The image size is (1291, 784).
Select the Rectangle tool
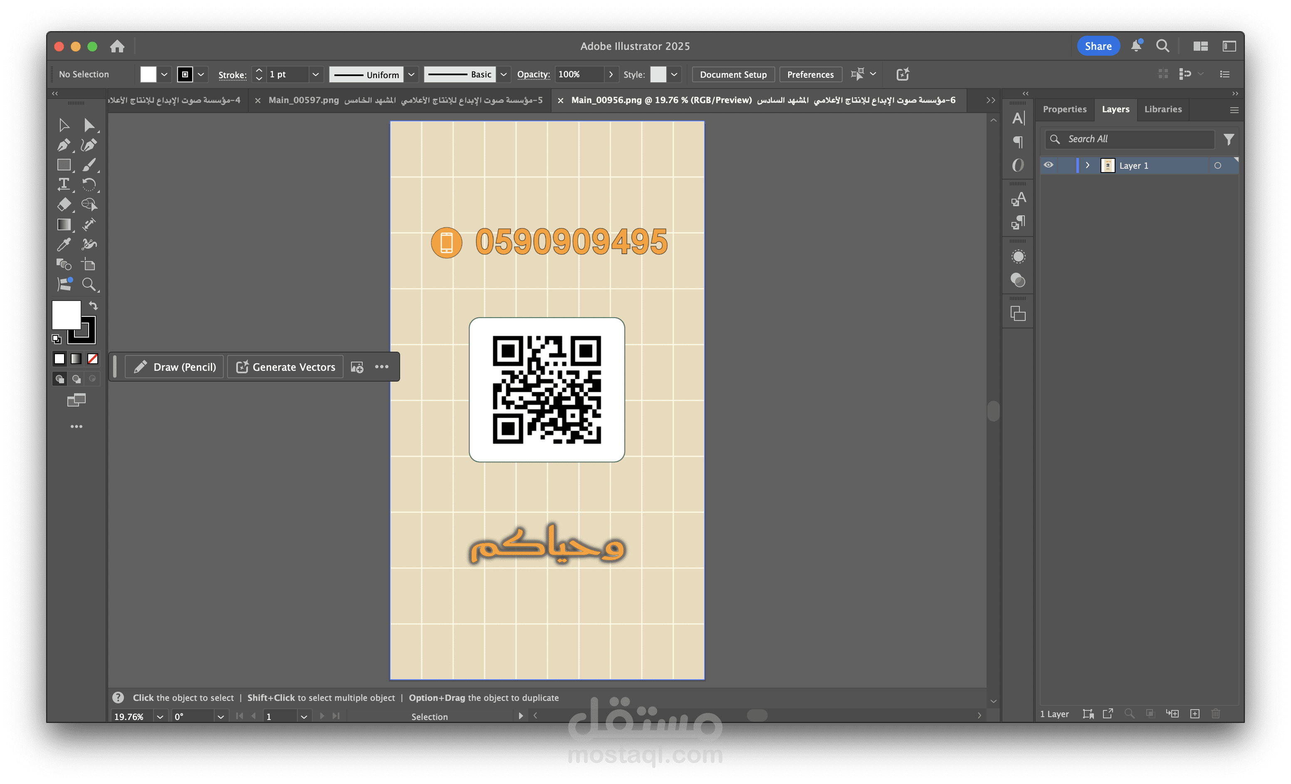pos(64,165)
